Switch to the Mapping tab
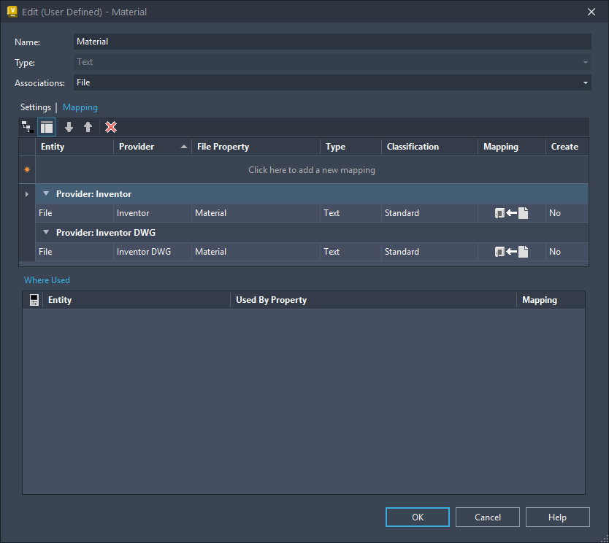Viewport: 609px width, 543px height. pyautogui.click(x=80, y=107)
